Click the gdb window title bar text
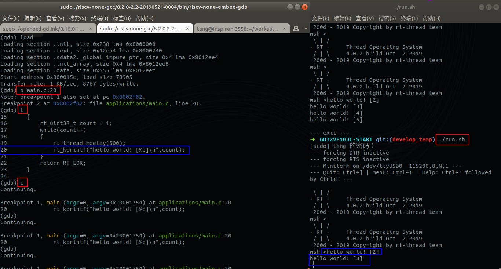501x269 pixels. click(154, 7)
